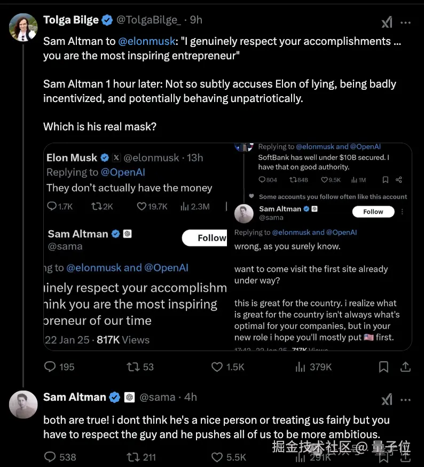Image resolution: width=424 pixels, height=467 pixels.
Task: Click the Follow button beside Sam Altman screenshot
Action: 373,212
